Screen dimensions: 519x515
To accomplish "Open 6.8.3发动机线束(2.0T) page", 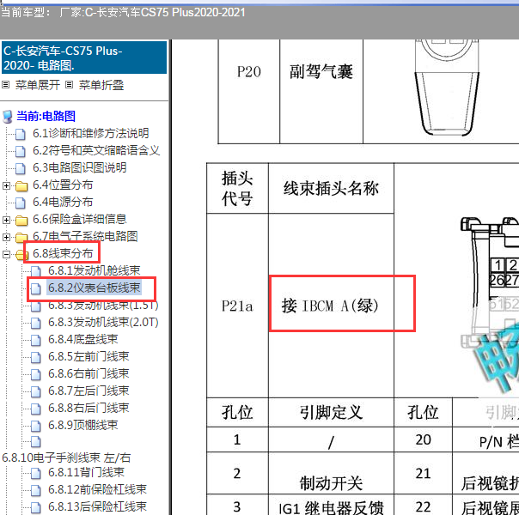I will tap(103, 322).
